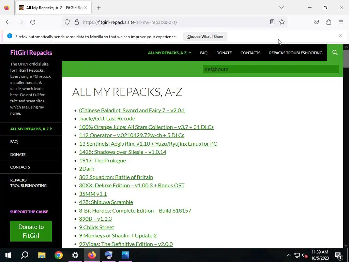Click muted volume tray icon

[x=305, y=255]
